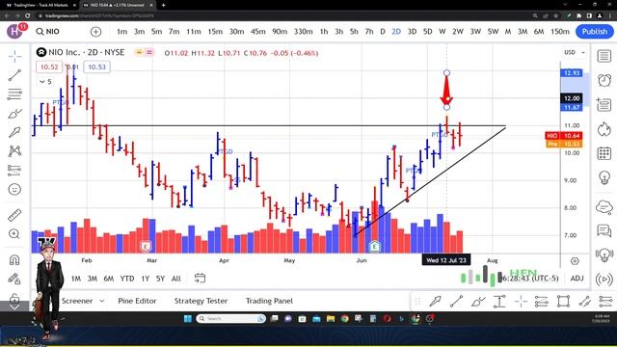Screen dimensions: 617x347
Task: Set the date range to All
Action: click(x=175, y=279)
